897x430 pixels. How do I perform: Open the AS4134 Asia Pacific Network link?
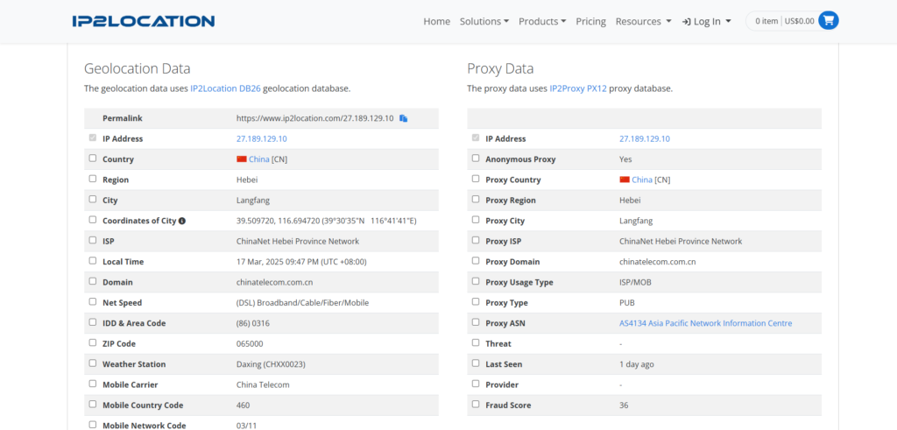705,323
